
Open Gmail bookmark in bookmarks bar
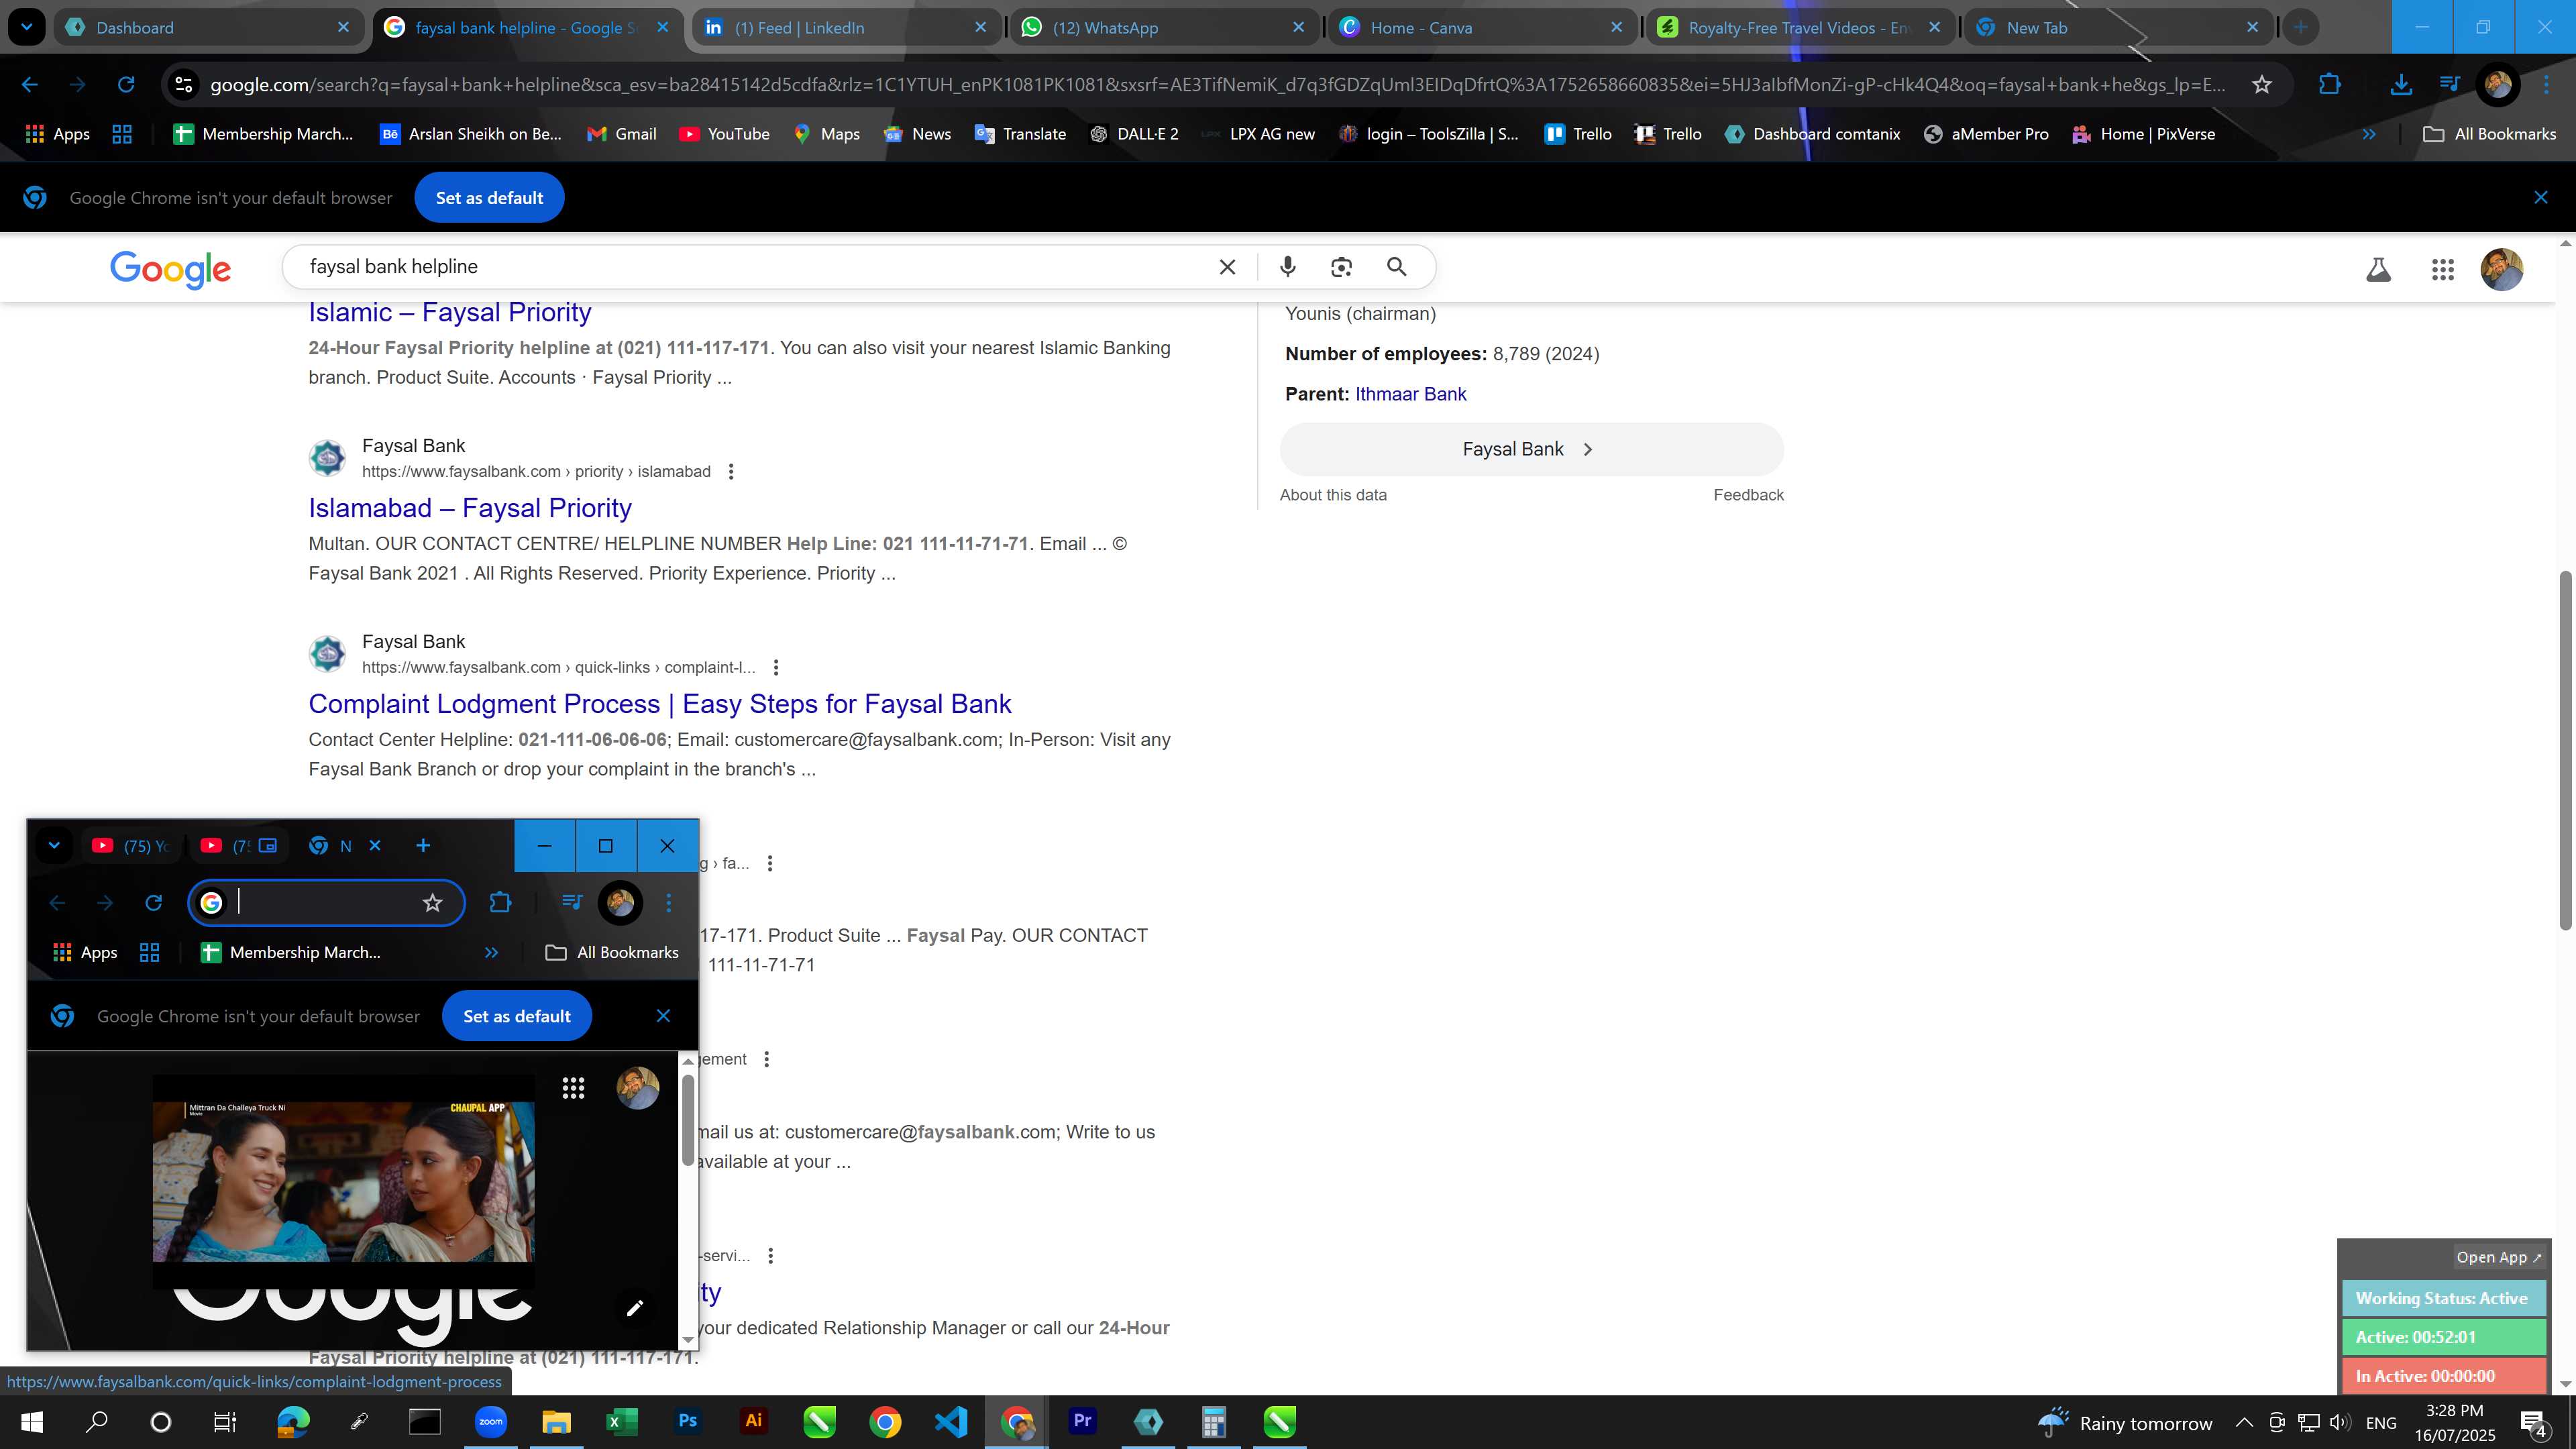click(x=621, y=134)
